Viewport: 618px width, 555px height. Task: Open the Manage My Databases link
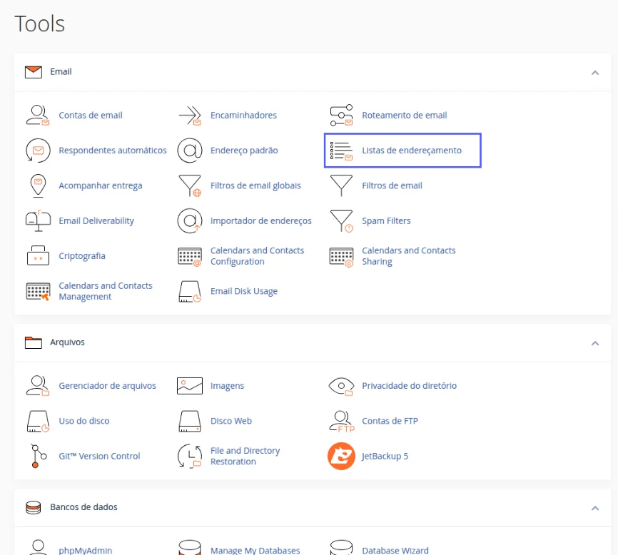click(255, 550)
